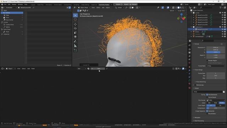Select the 3D Cursor tool

click(x=75, y=20)
